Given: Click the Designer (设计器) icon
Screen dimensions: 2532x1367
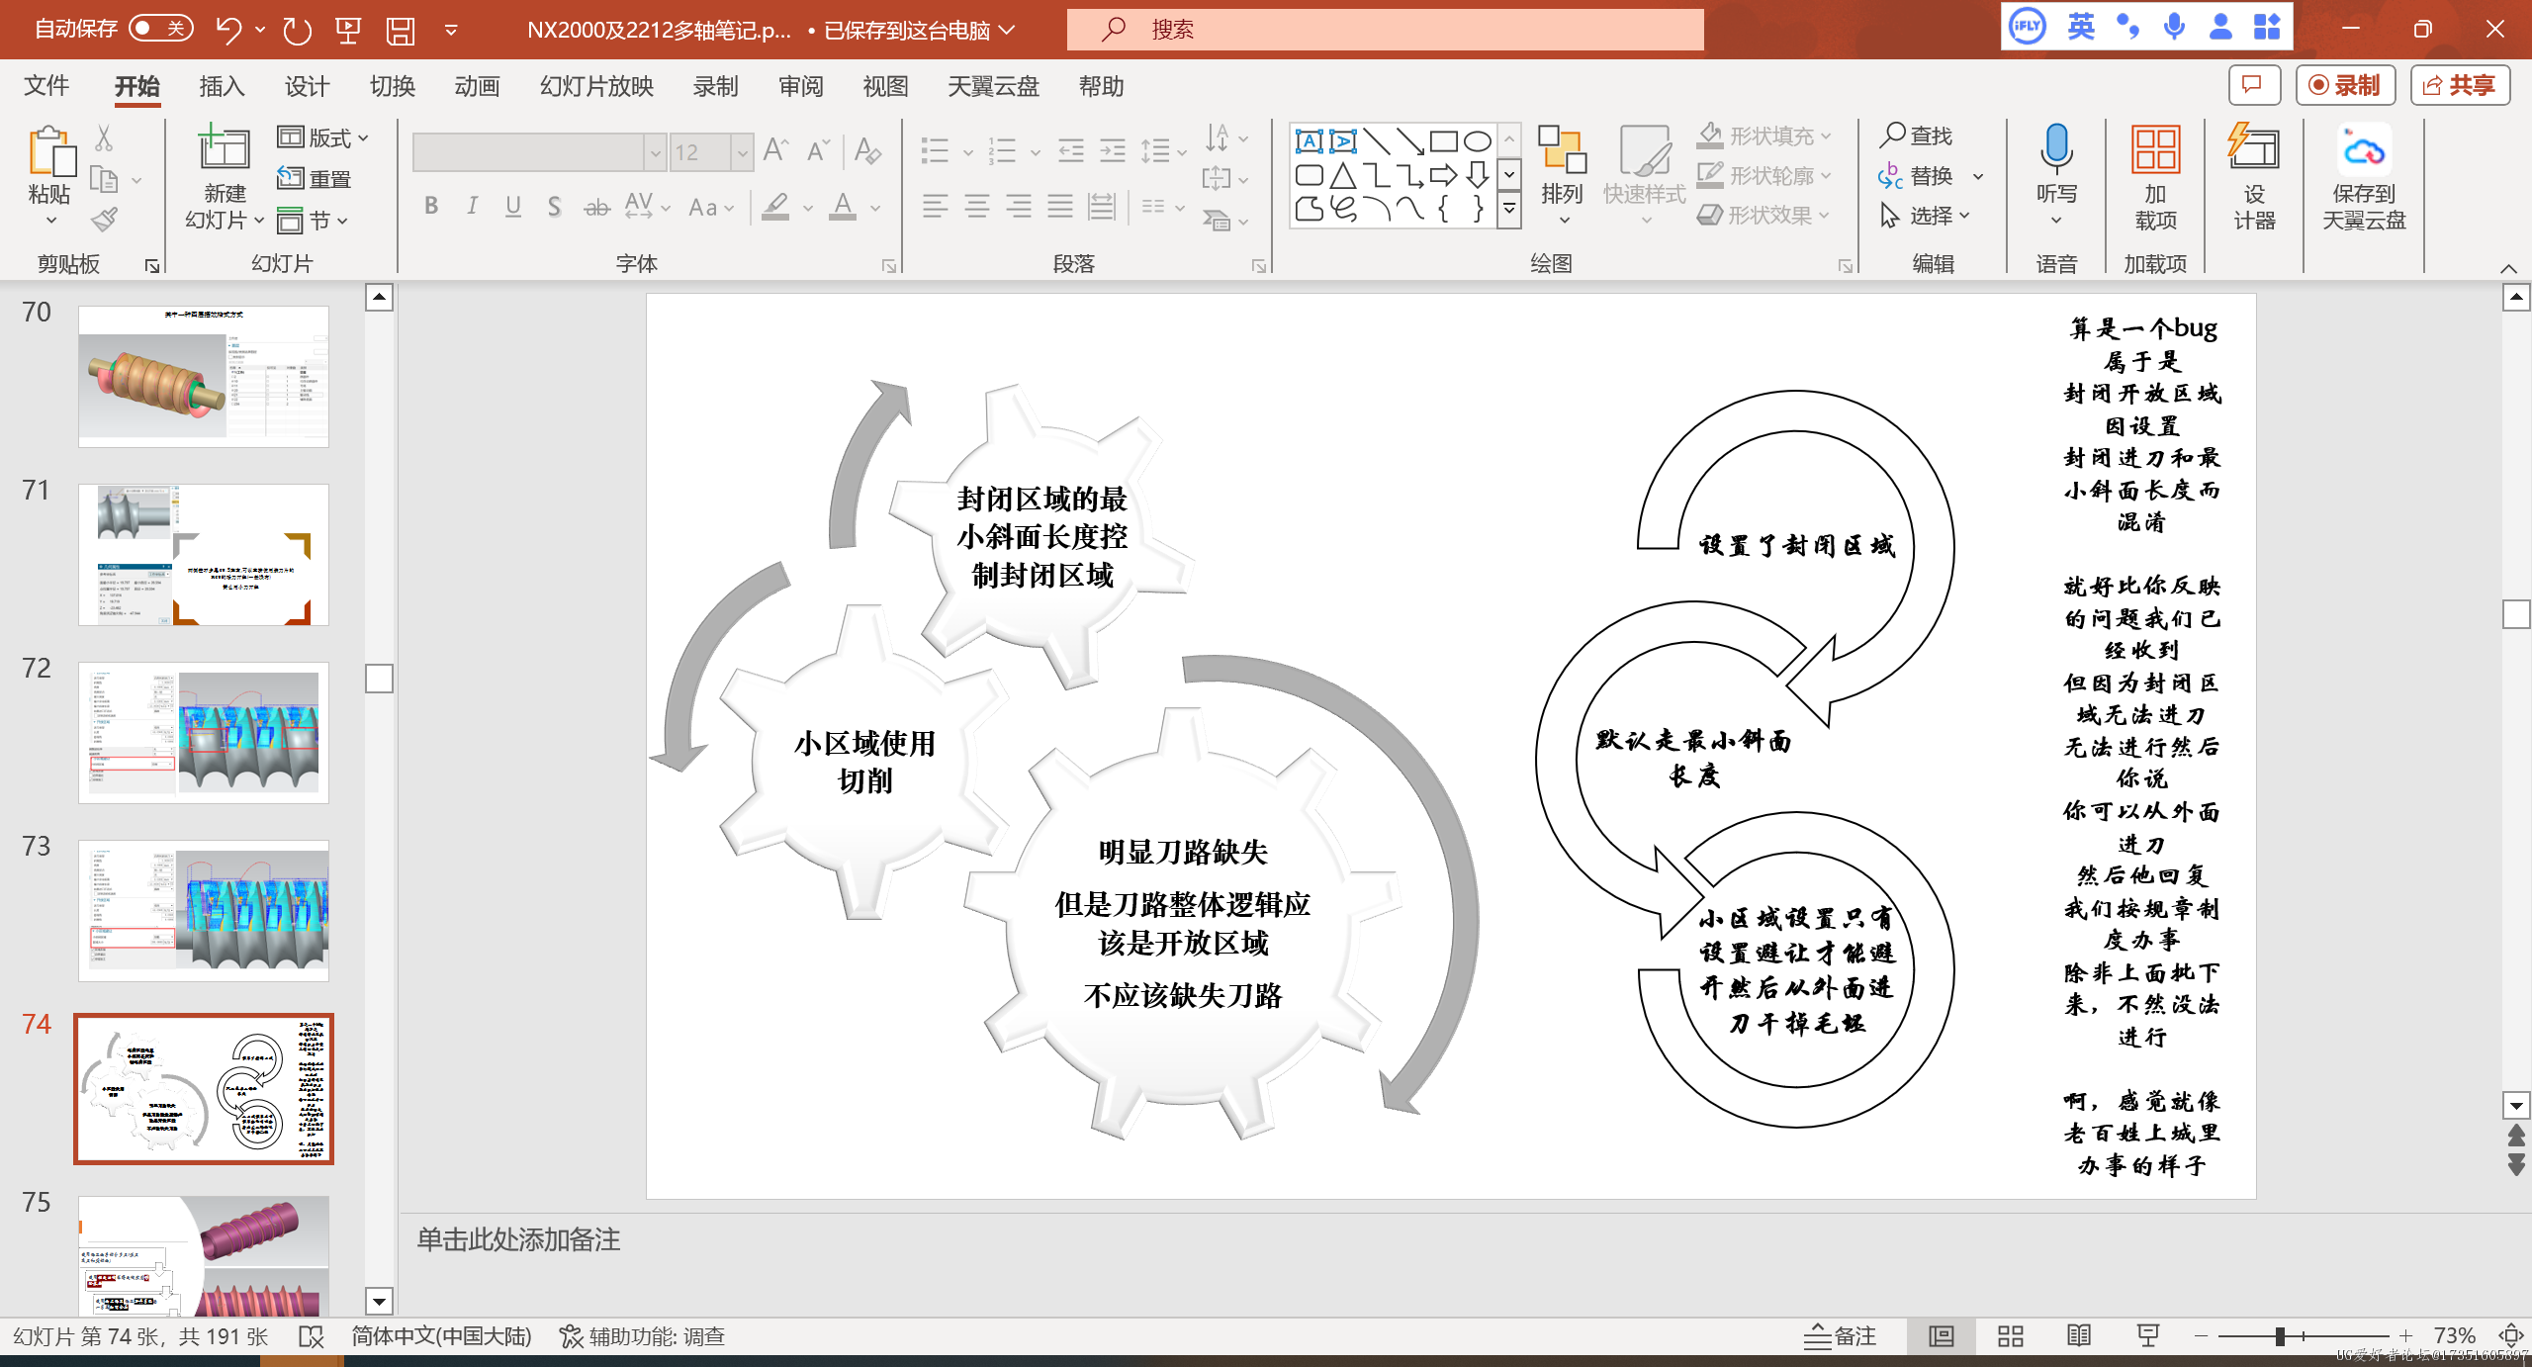Looking at the screenshot, I should tap(2253, 148).
